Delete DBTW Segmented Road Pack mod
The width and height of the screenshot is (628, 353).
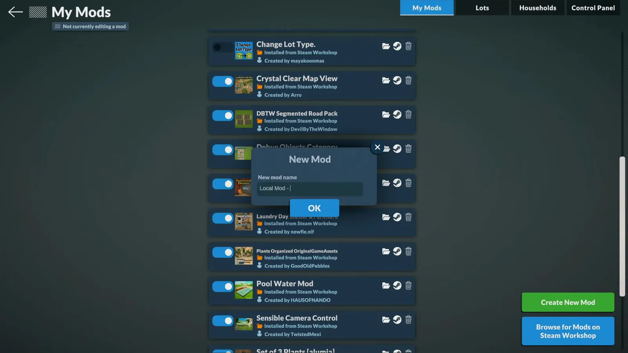pyautogui.click(x=408, y=115)
